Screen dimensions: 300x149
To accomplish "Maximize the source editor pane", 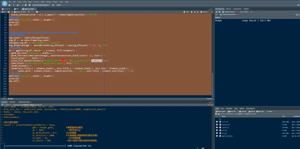I will click(x=212, y=9).
